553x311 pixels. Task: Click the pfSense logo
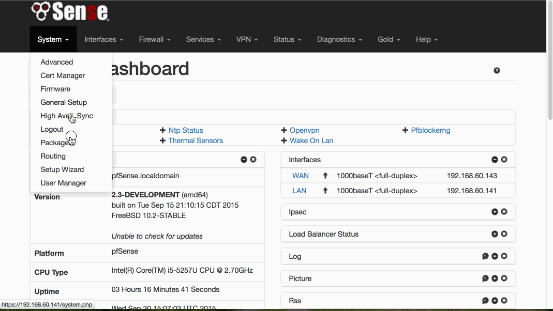coord(70,11)
